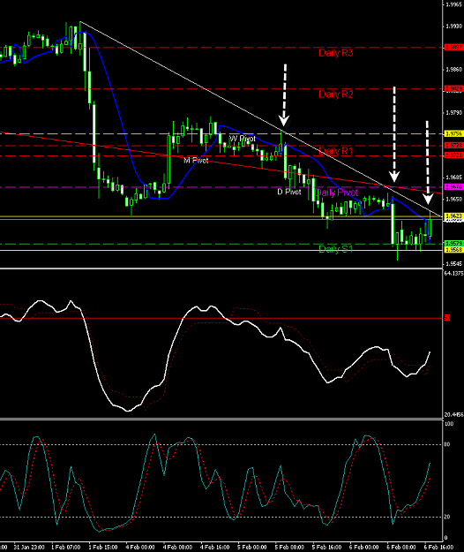Click the '6 Feb 16:00' time label

[x=438, y=548]
